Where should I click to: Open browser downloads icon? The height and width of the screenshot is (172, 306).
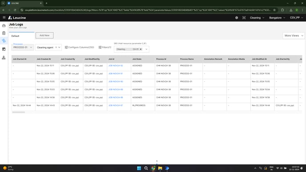(291, 10)
